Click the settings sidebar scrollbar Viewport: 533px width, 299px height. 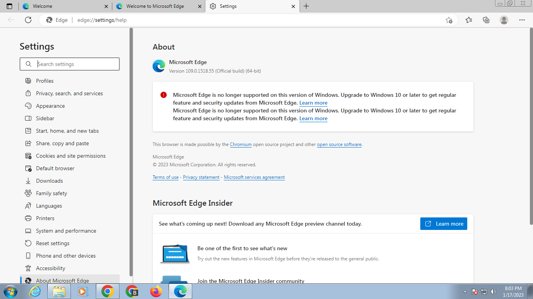(x=131, y=152)
